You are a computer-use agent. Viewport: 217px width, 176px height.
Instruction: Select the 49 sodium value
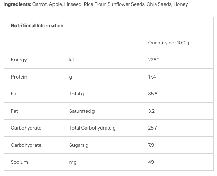coord(151,162)
